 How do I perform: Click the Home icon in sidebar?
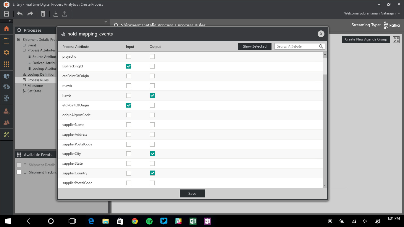pyautogui.click(x=7, y=29)
